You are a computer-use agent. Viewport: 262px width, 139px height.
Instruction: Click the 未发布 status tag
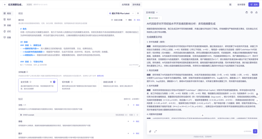[x=29, y=5]
